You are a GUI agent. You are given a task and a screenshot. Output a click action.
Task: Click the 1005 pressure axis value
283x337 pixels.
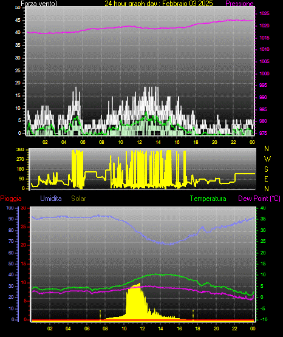tap(264, 61)
